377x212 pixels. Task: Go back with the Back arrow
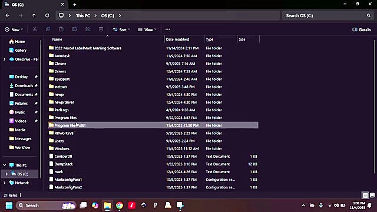pos(8,15)
